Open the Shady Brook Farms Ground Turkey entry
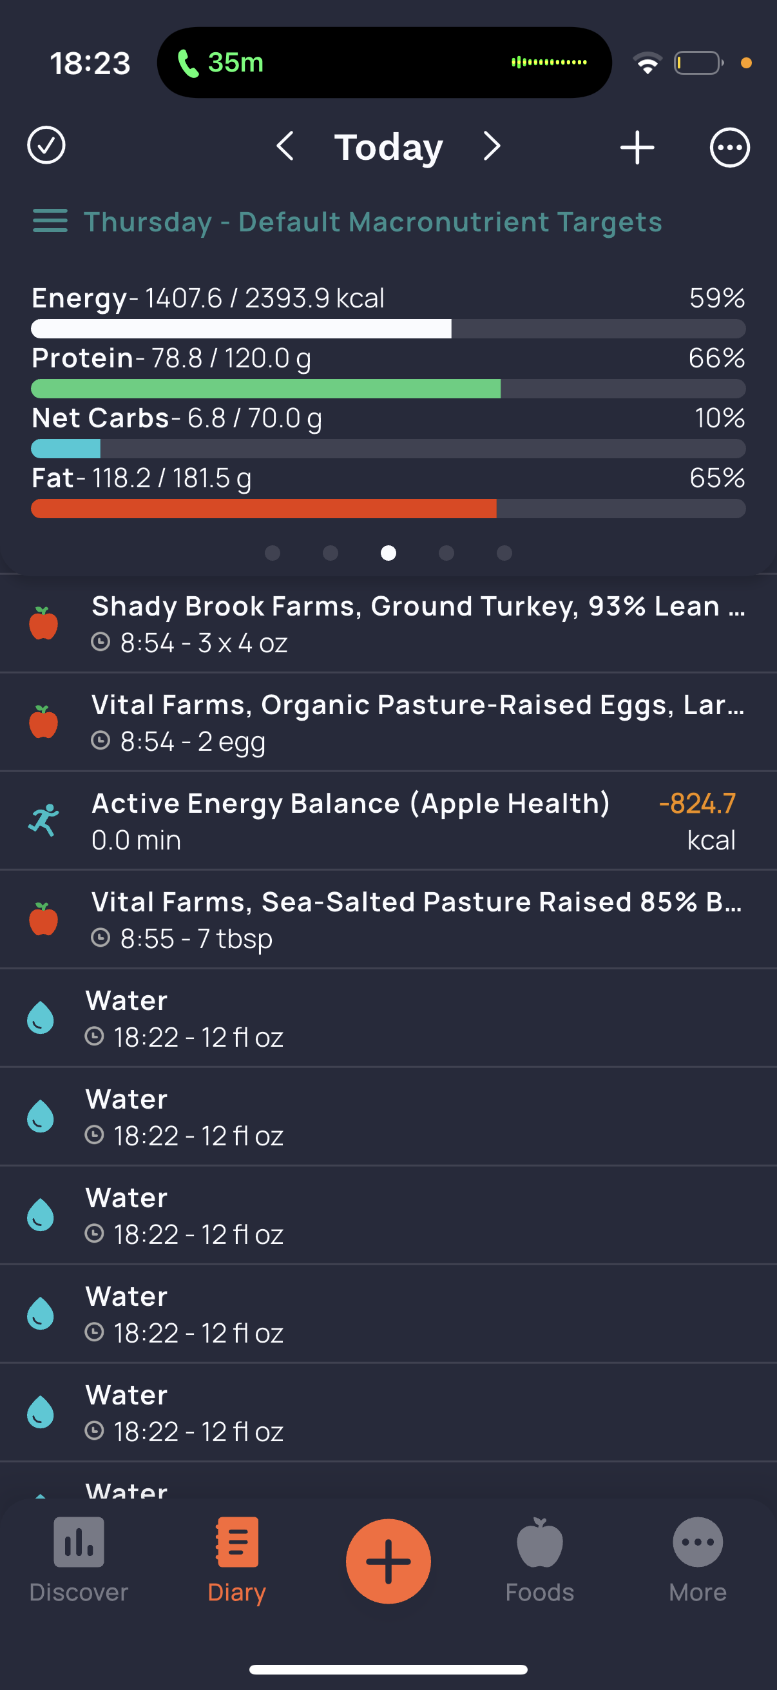Image resolution: width=777 pixels, height=1690 pixels. pyautogui.click(x=388, y=623)
